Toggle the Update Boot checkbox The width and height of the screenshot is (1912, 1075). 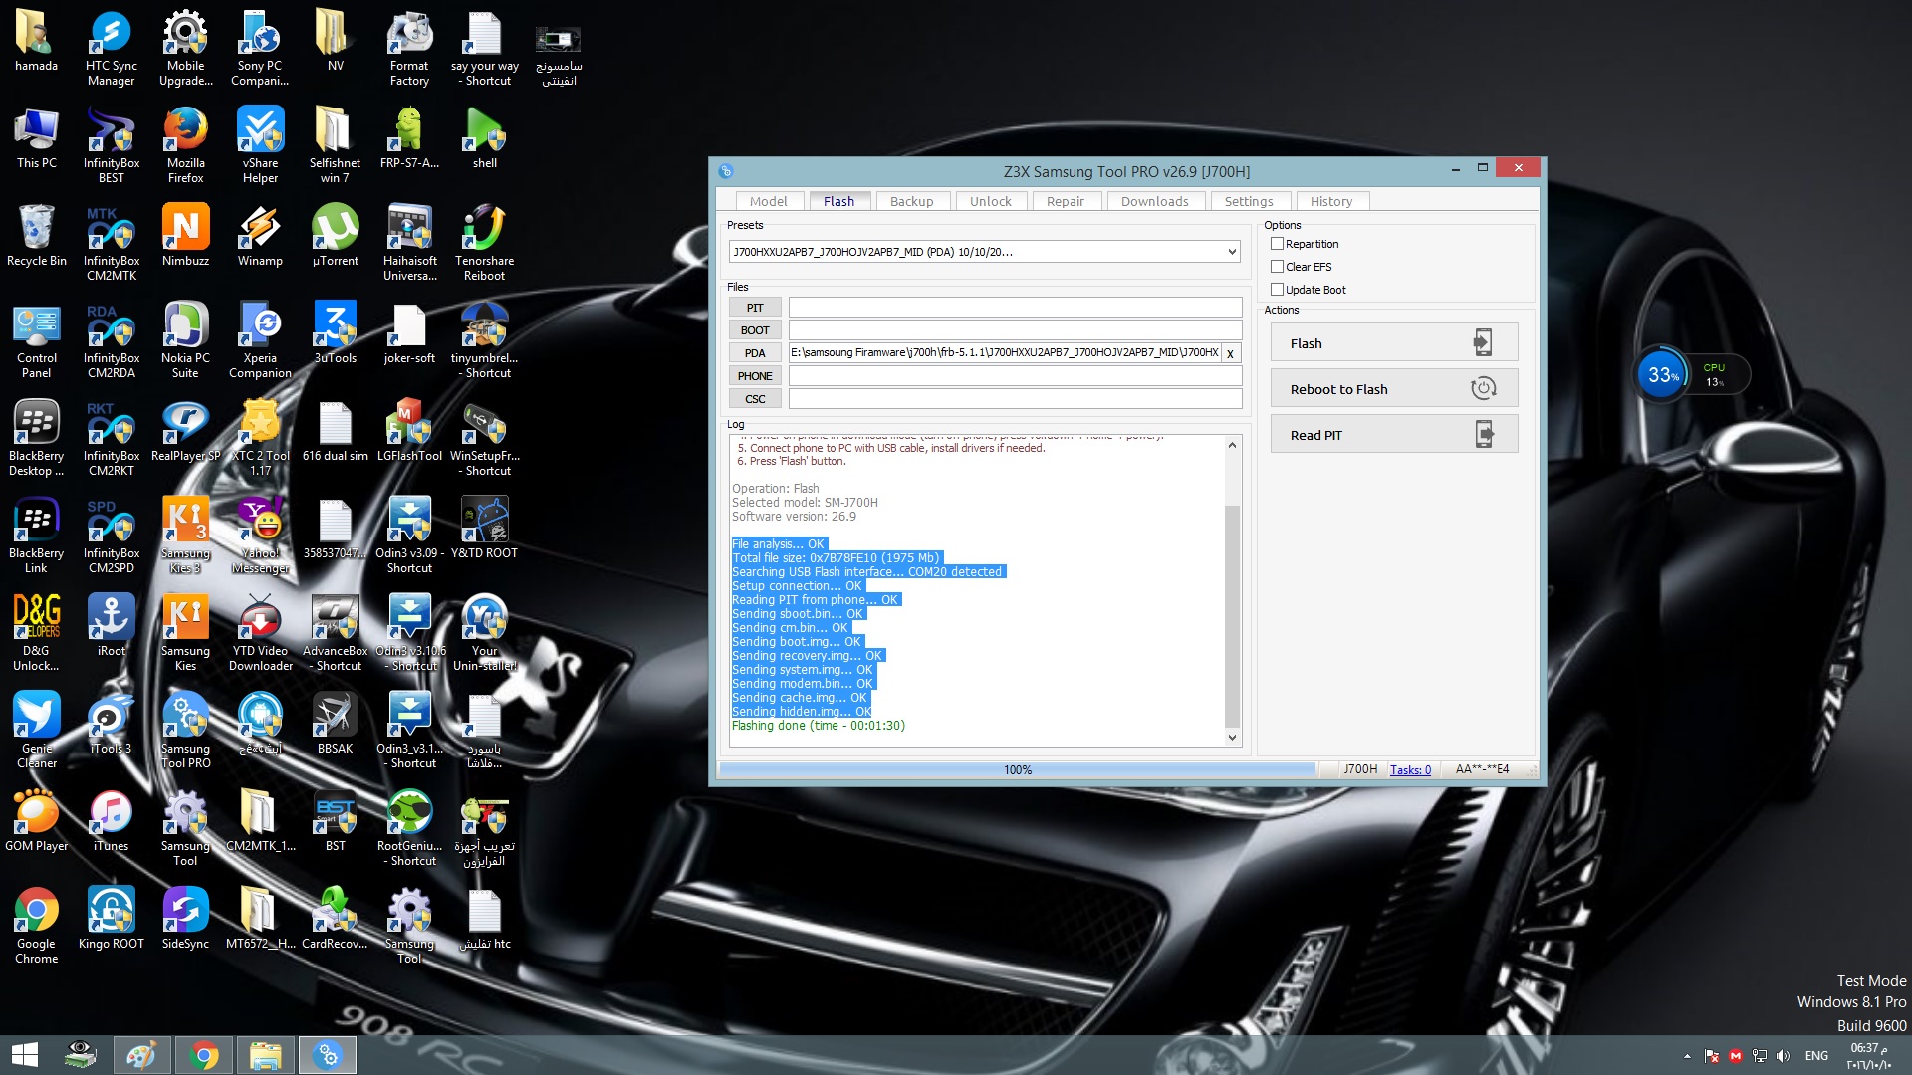coord(1277,290)
